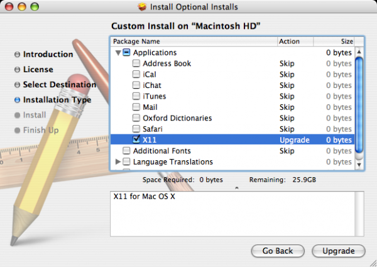Click the package list scroll up arrow
The height and width of the screenshot is (267, 377).
(x=359, y=52)
